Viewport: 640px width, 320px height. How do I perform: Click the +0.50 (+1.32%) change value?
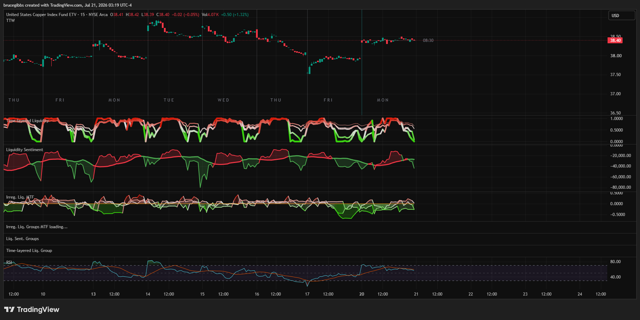tap(235, 15)
